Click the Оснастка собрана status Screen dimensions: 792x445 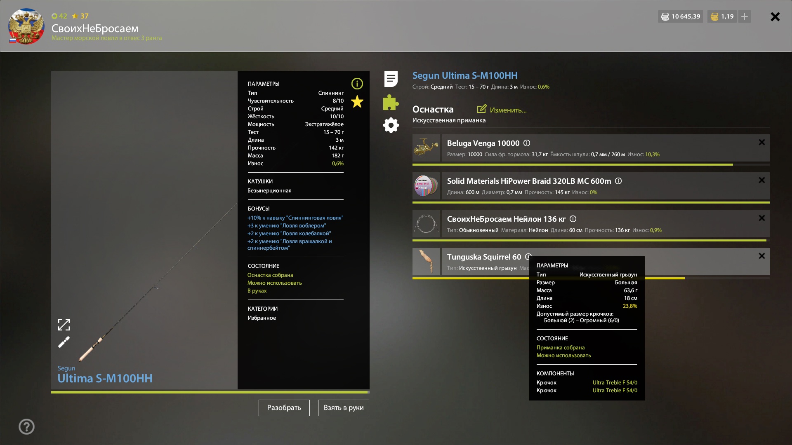point(270,275)
